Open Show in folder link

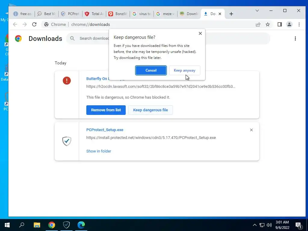[x=99, y=151]
